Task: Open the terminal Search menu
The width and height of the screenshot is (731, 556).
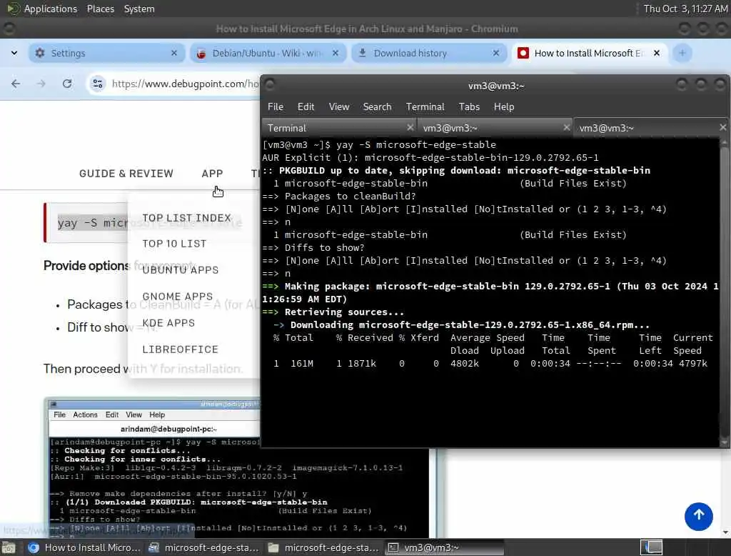Action: (x=377, y=107)
